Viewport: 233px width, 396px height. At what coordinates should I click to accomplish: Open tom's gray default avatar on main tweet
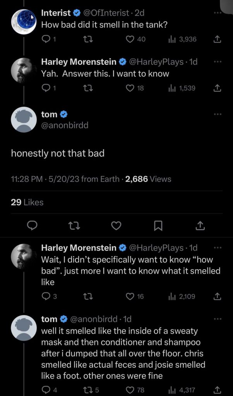click(x=24, y=119)
